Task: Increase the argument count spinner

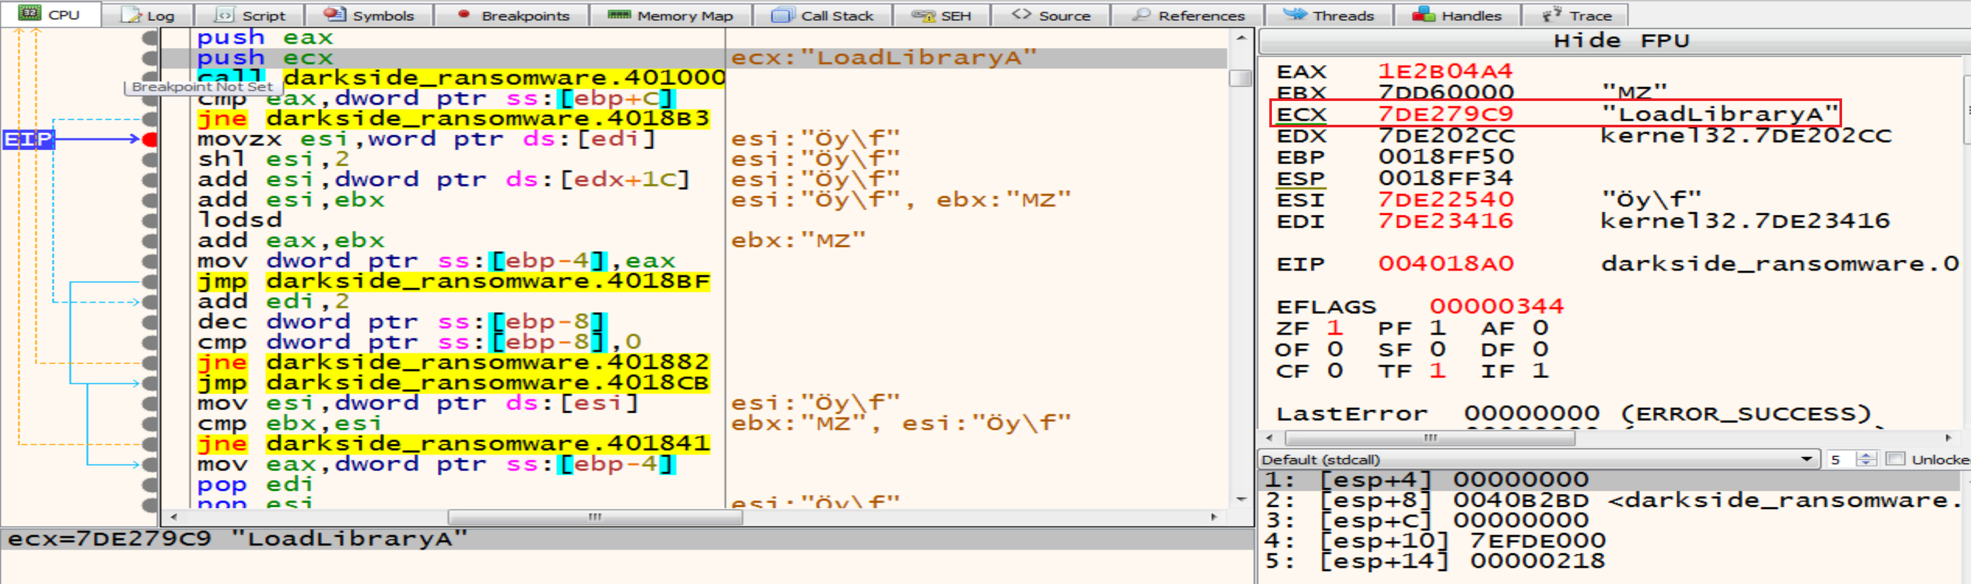Action: click(1867, 456)
